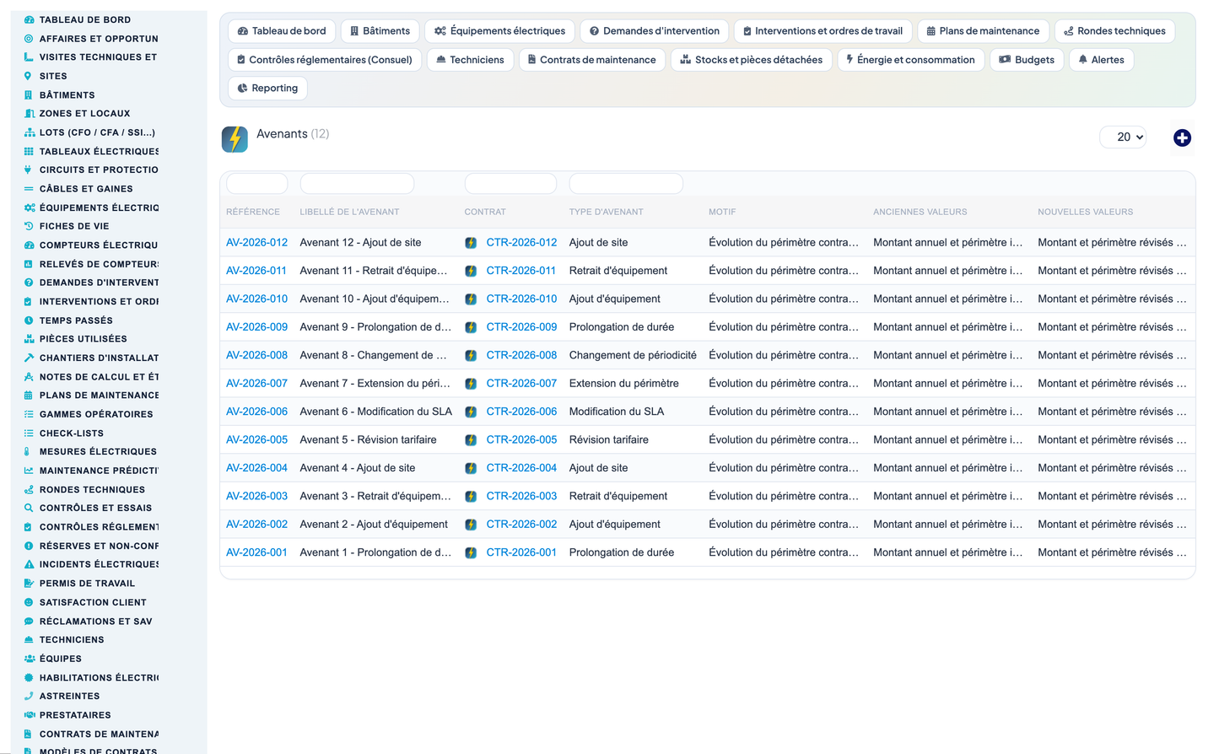
Task: Open Satisfaction client in the sidebar
Action: point(93,603)
